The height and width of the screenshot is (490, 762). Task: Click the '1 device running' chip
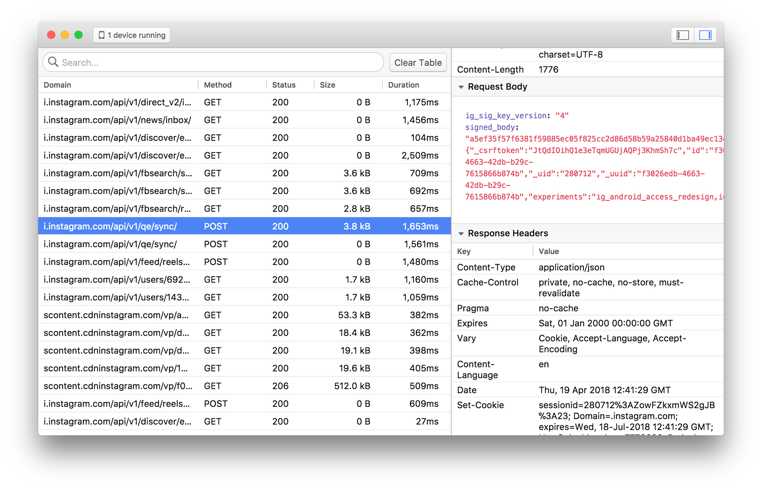click(x=131, y=34)
